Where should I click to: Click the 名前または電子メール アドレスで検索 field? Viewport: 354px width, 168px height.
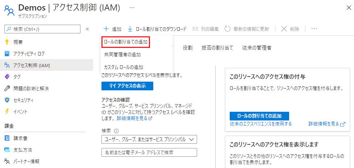[149, 152]
